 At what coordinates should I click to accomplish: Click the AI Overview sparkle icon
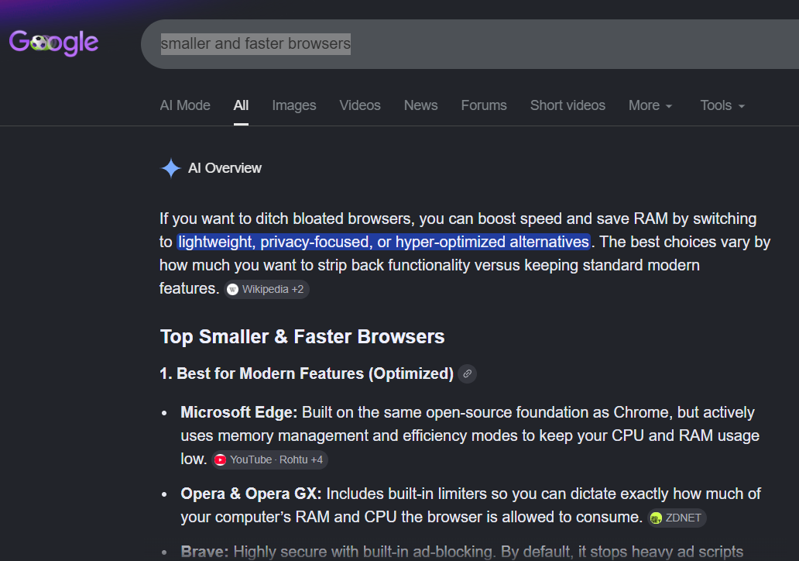tap(170, 168)
